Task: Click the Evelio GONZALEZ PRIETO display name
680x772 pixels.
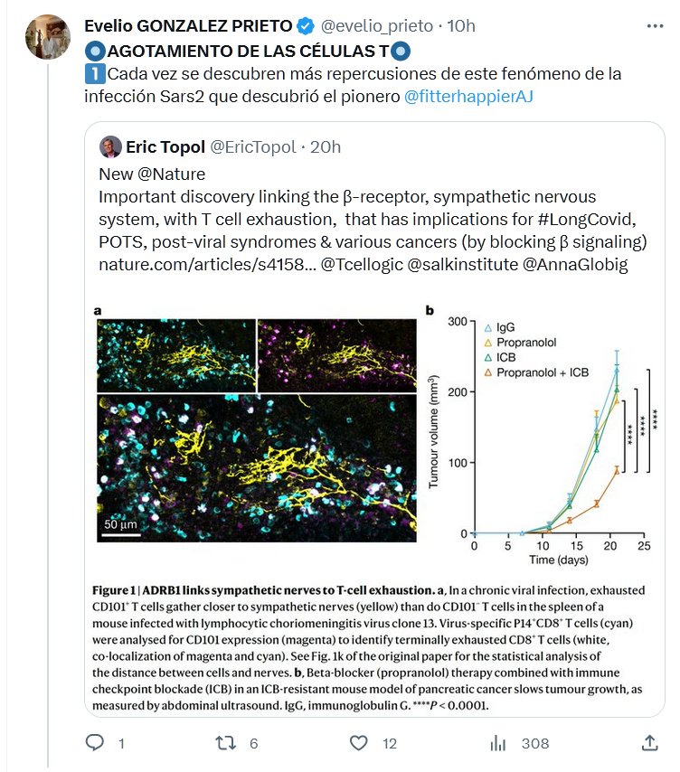Action: 187,26
